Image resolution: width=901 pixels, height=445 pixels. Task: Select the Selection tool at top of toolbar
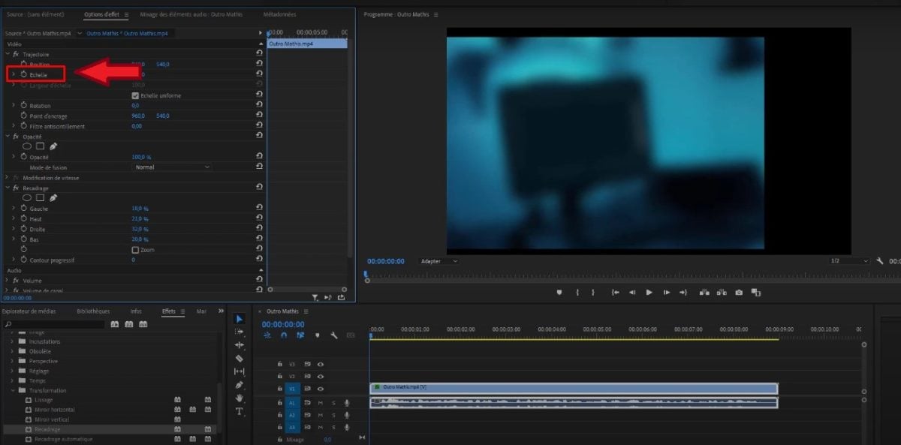point(239,319)
